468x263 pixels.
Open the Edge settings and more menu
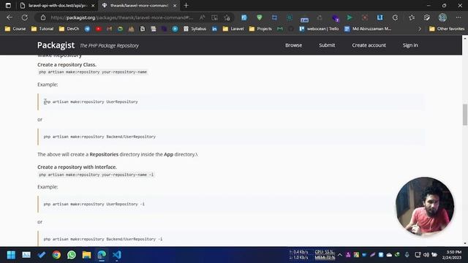pos(458,18)
